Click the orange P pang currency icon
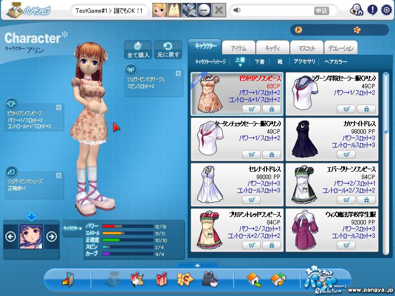This screenshot has height=296, width=395. (x=298, y=30)
